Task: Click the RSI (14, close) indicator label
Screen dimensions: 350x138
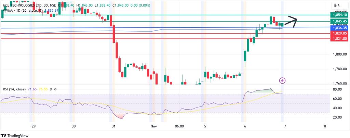Action: 14,89
